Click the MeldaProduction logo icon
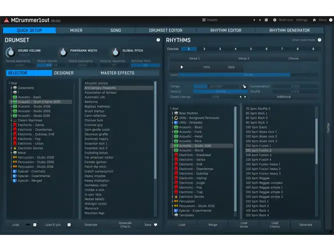 7,20
